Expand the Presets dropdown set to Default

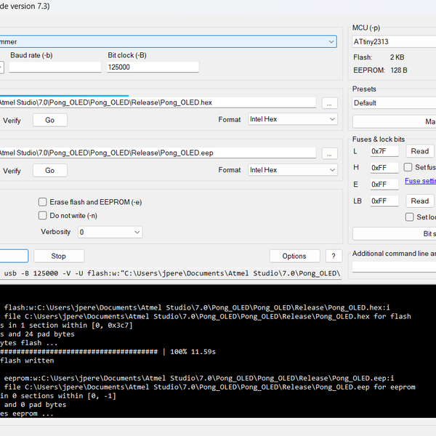tap(394, 103)
